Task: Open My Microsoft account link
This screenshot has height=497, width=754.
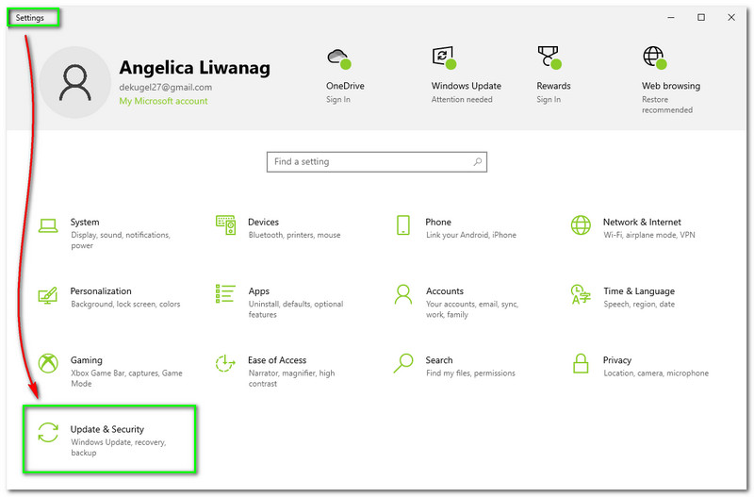Action: pos(163,101)
